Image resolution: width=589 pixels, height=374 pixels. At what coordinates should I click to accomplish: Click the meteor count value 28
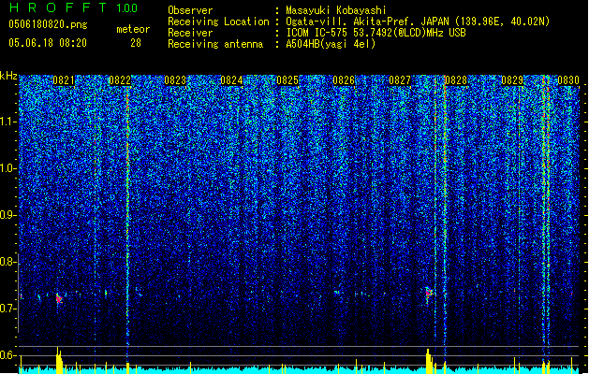click(x=136, y=43)
